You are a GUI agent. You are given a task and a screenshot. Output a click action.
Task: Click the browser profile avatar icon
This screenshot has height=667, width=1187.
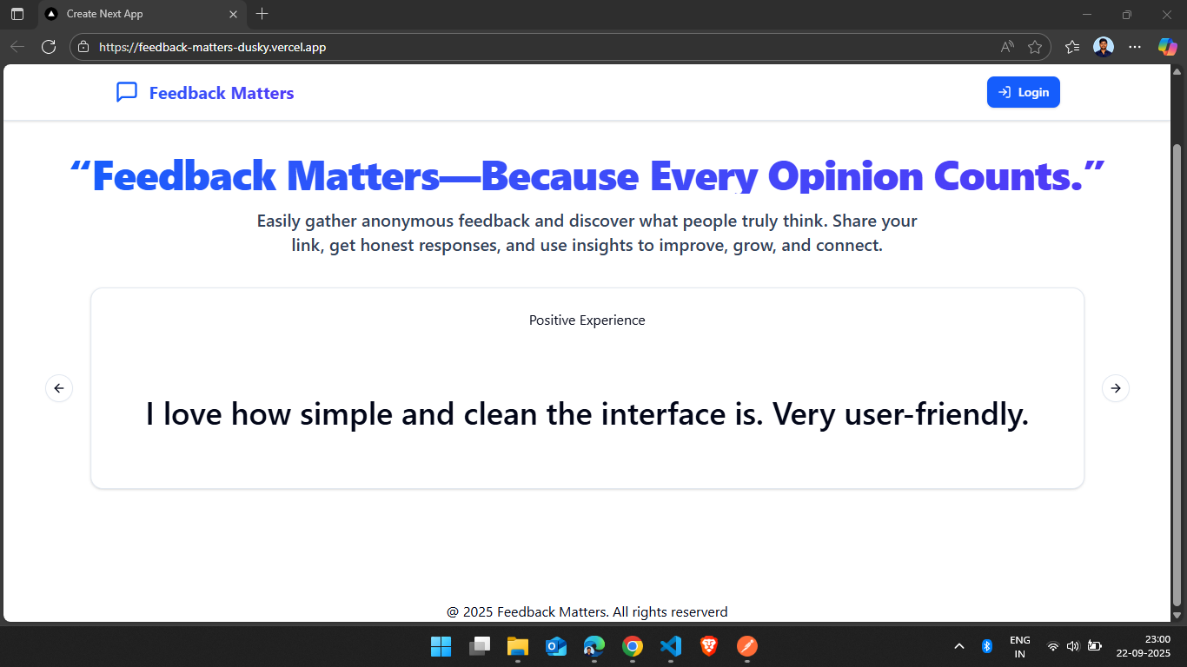[x=1104, y=47]
